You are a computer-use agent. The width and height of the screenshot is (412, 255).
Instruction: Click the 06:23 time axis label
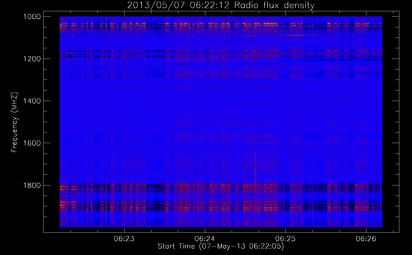(x=124, y=239)
